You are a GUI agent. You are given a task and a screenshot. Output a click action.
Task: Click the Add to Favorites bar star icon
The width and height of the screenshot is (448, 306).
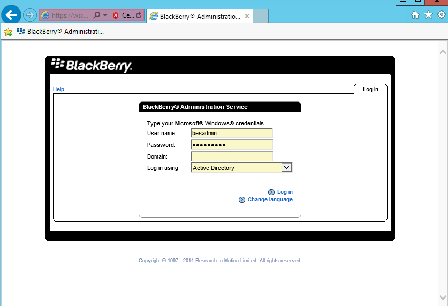coord(8,32)
